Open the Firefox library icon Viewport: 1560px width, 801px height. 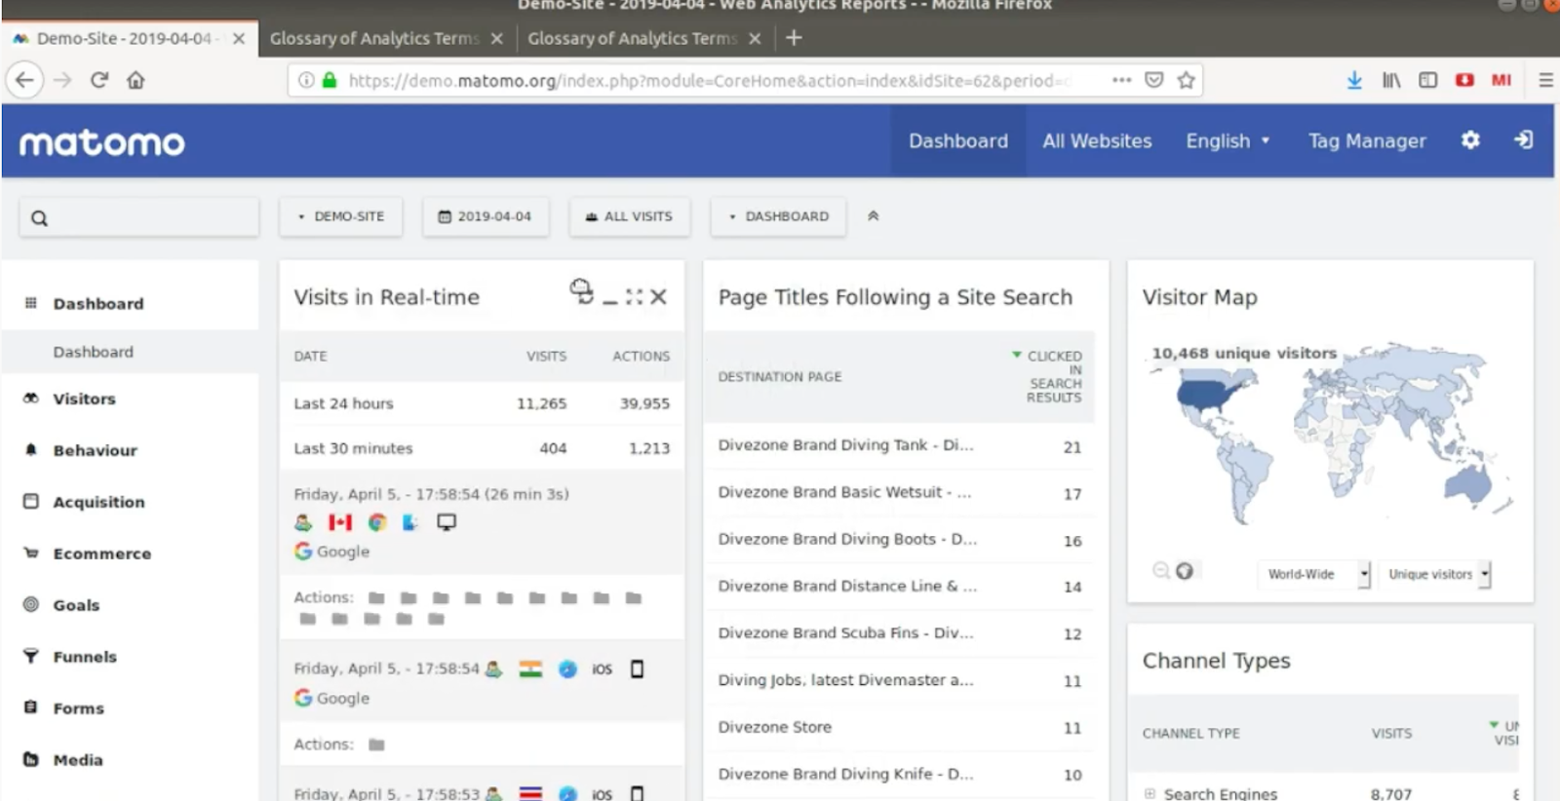click(x=1391, y=80)
